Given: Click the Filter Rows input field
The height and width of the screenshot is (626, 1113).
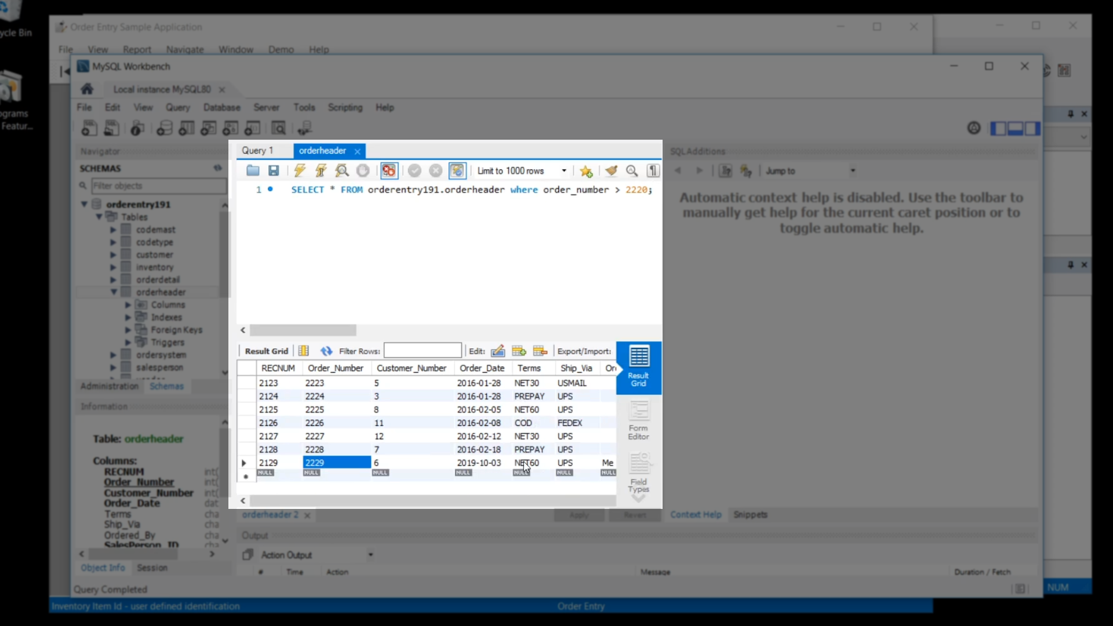Looking at the screenshot, I should pyautogui.click(x=423, y=351).
